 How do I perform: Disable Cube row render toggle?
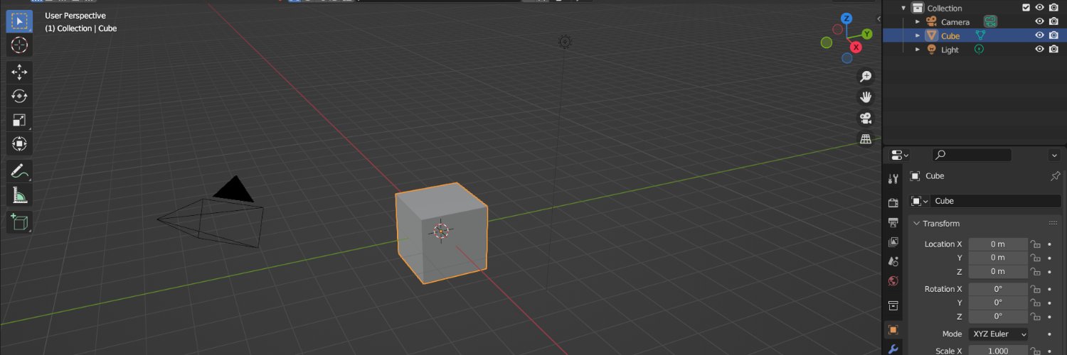coord(1053,35)
